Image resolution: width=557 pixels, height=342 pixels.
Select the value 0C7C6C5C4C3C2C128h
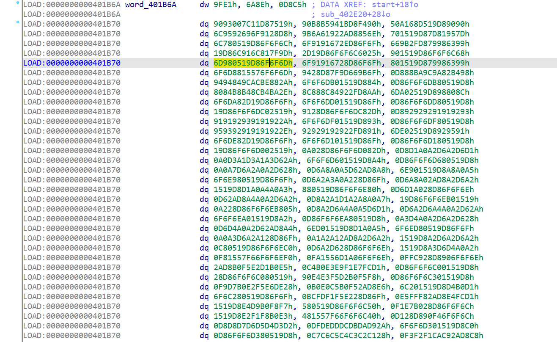click(344, 336)
